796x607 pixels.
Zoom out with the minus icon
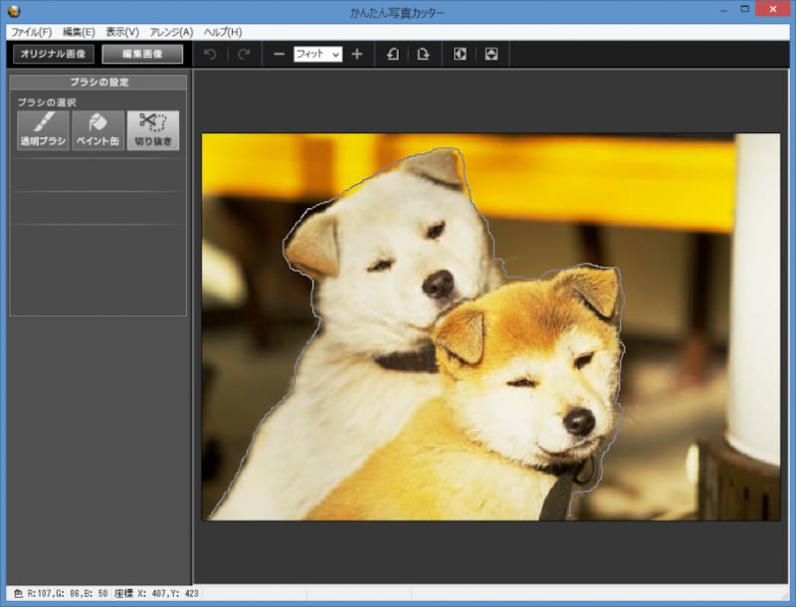click(279, 54)
